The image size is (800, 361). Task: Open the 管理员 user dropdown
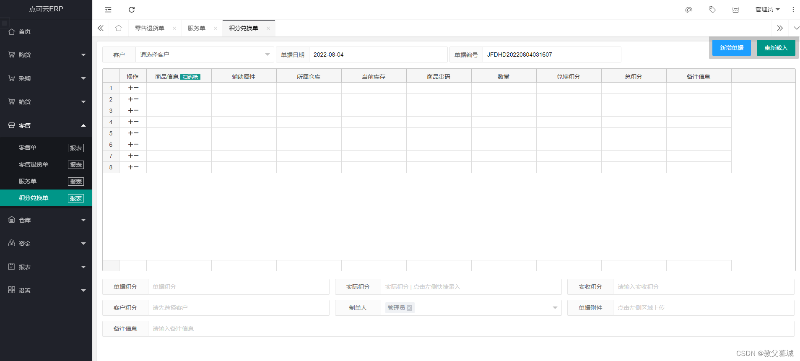pyautogui.click(x=767, y=9)
